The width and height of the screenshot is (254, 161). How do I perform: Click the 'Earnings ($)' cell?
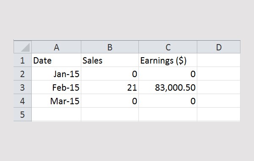pos(168,60)
